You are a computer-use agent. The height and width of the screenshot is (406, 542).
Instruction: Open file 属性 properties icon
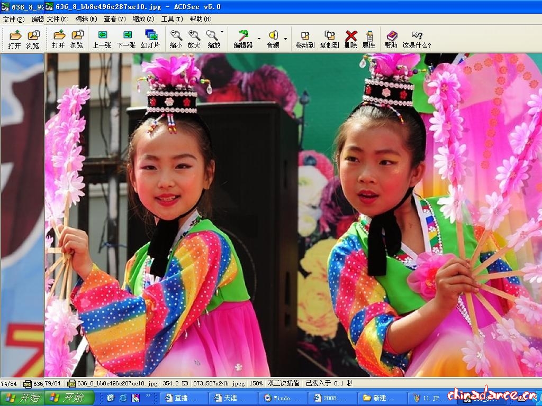369,39
